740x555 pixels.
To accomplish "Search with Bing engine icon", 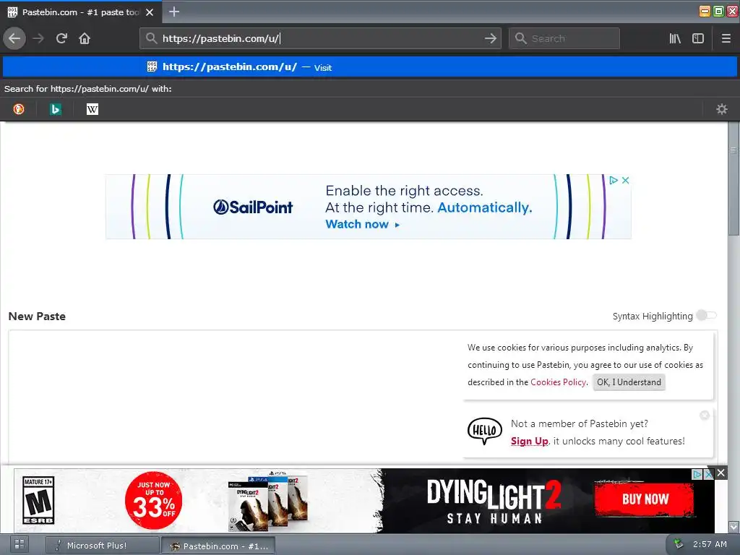I will click(x=55, y=109).
